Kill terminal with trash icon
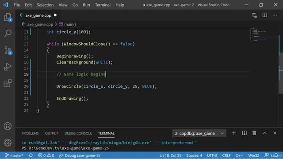This screenshot has height=159, width=283. click(x=254, y=133)
